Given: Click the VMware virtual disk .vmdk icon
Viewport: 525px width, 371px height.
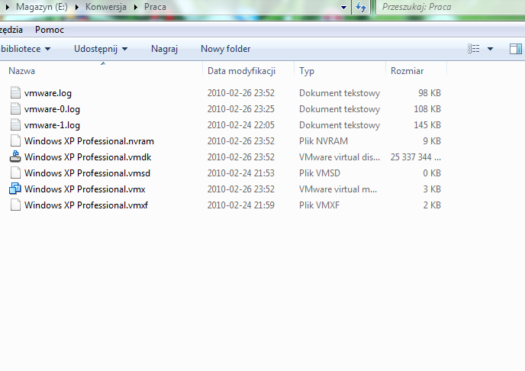Looking at the screenshot, I should pyautogui.click(x=15, y=156).
